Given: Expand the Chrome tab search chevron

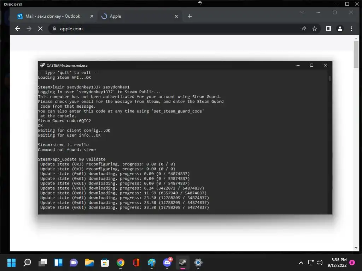Looking at the screenshot, I should click(302, 12).
